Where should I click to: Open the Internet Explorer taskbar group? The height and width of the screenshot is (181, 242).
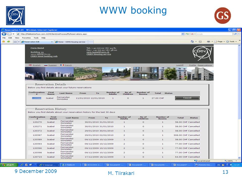tap(49, 165)
